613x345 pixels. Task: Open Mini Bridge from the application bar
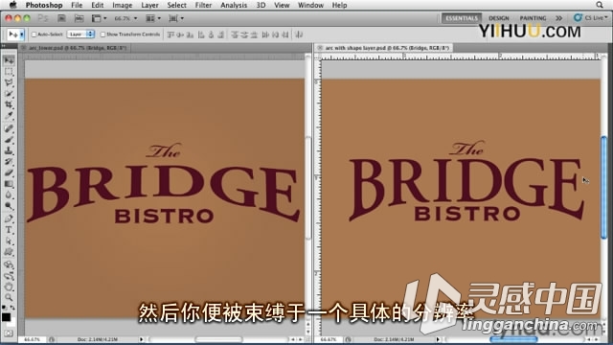point(79,18)
